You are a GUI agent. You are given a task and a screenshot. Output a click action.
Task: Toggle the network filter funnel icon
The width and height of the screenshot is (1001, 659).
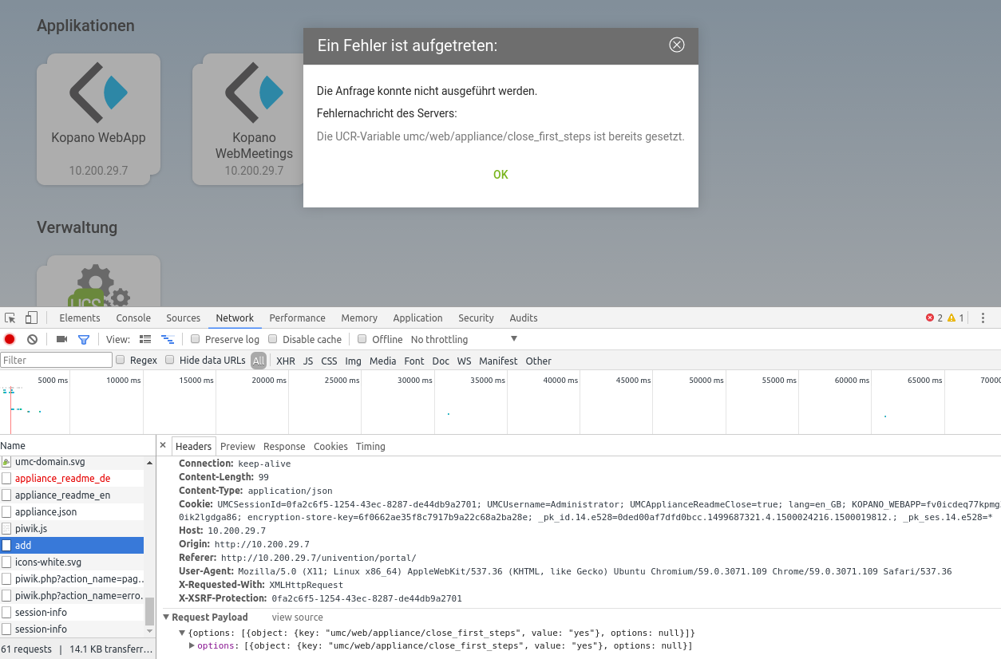(x=83, y=339)
